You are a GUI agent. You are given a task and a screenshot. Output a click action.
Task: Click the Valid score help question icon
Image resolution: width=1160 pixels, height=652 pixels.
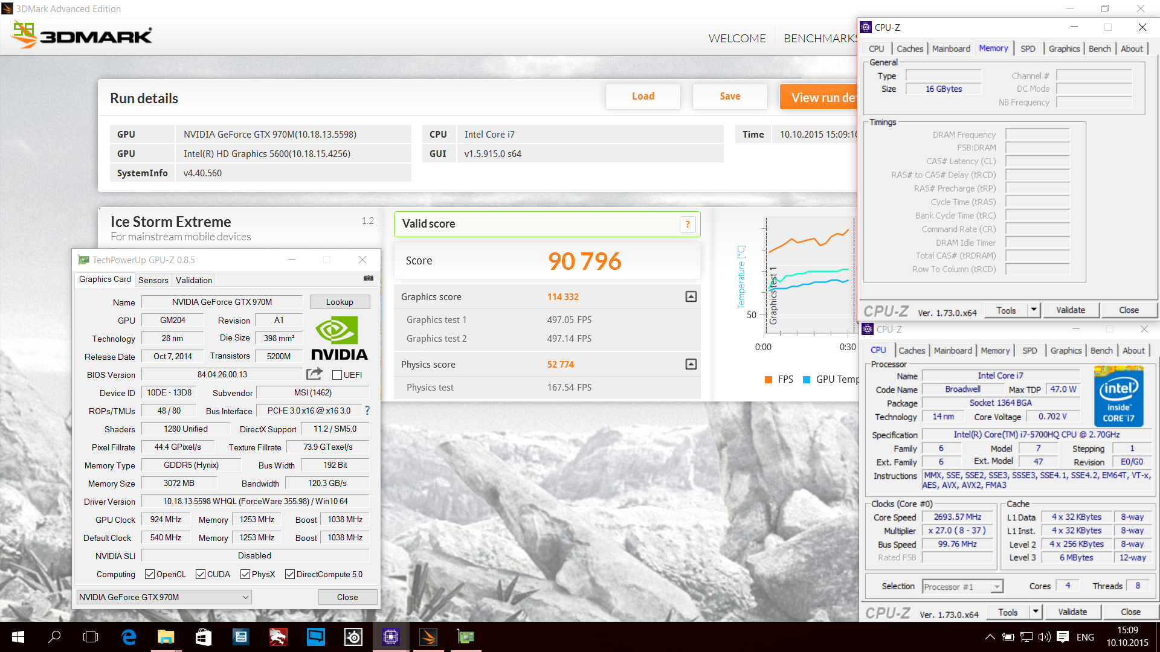click(688, 225)
